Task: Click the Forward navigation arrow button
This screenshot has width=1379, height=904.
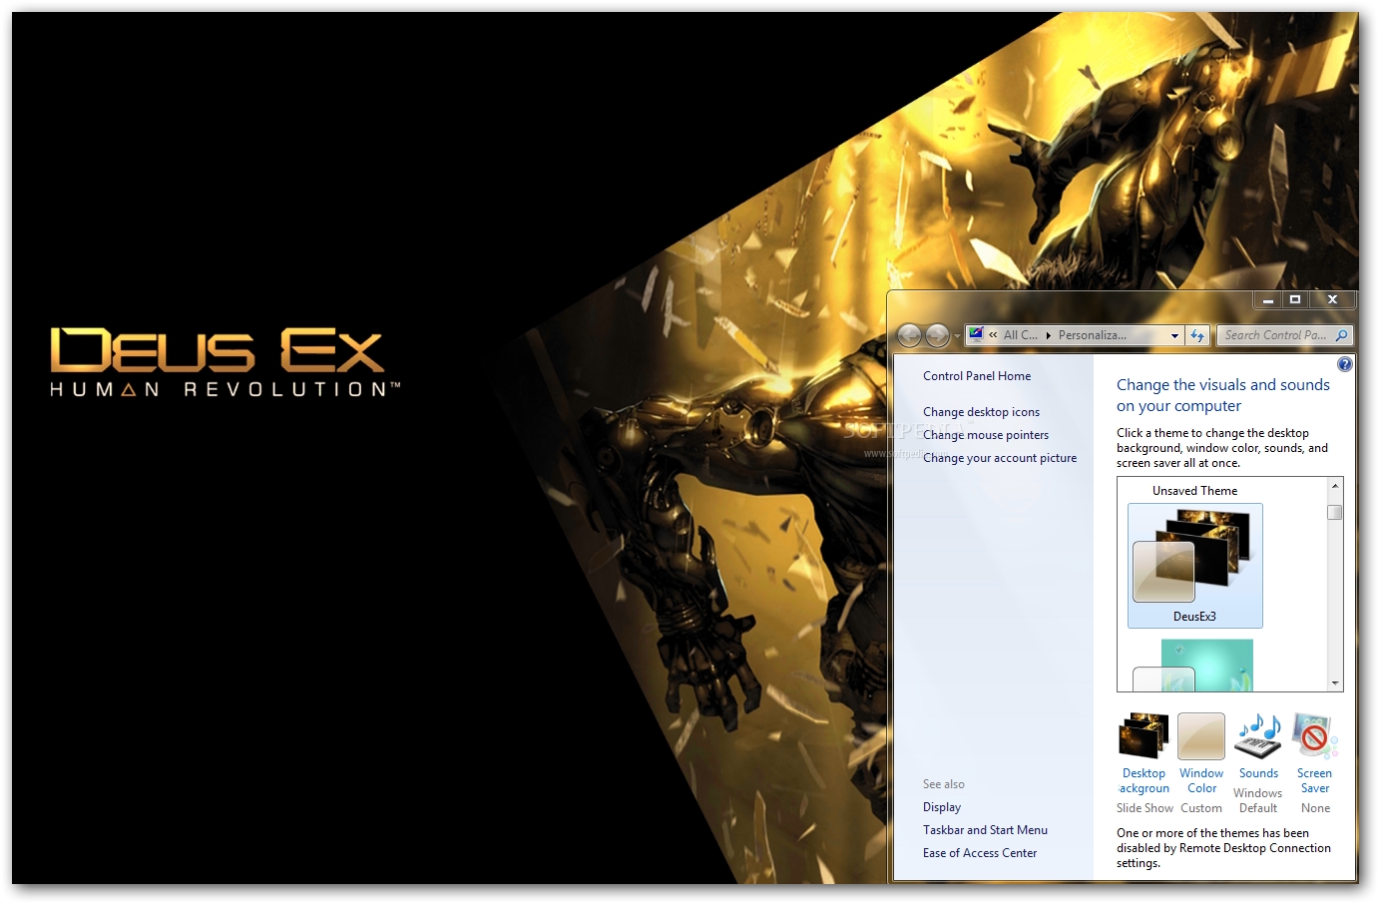Action: [x=937, y=336]
